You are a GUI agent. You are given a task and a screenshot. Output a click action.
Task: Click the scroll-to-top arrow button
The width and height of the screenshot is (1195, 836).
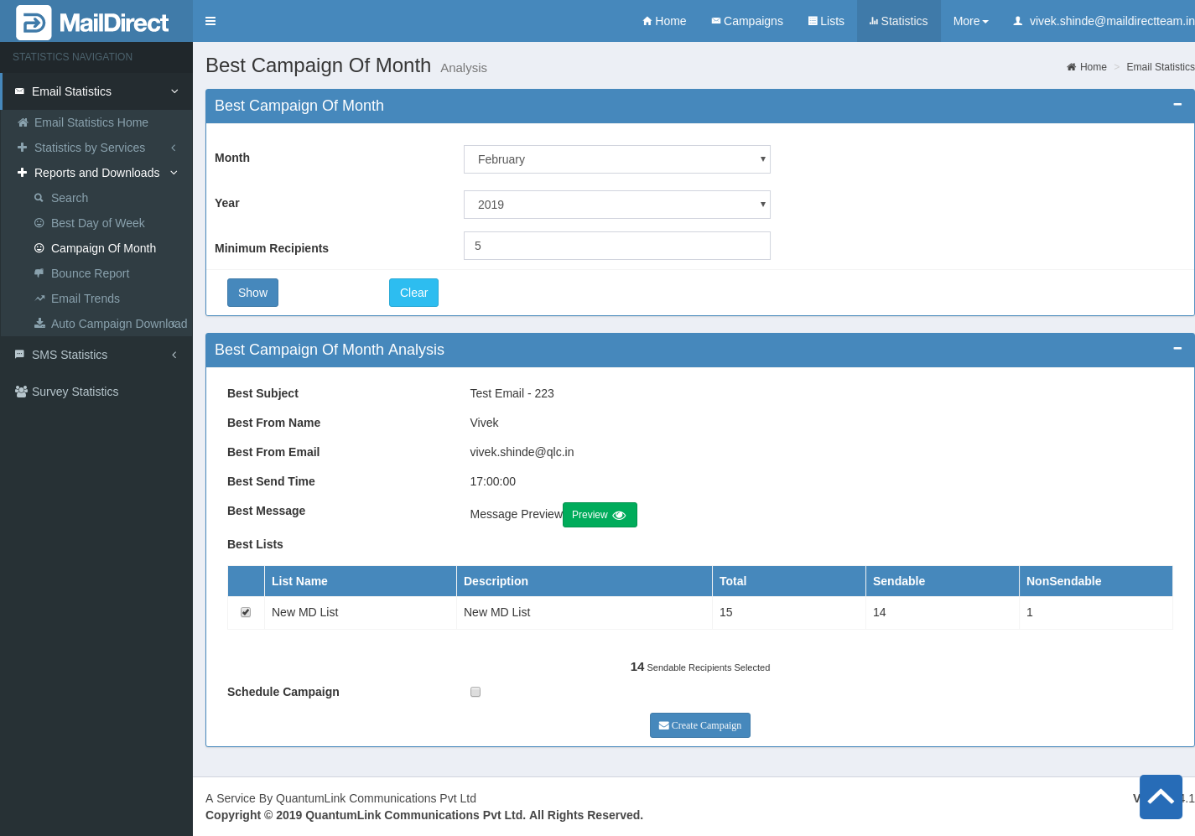coord(1161,797)
